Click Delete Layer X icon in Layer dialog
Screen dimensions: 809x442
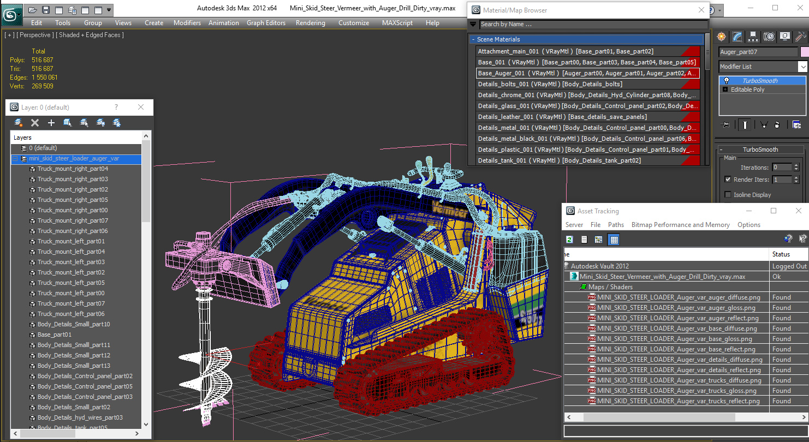(35, 123)
